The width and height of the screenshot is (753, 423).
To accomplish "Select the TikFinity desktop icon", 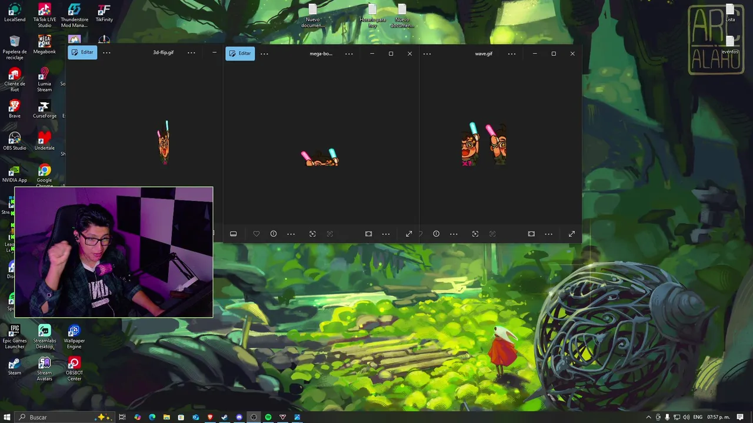I will (104, 13).
